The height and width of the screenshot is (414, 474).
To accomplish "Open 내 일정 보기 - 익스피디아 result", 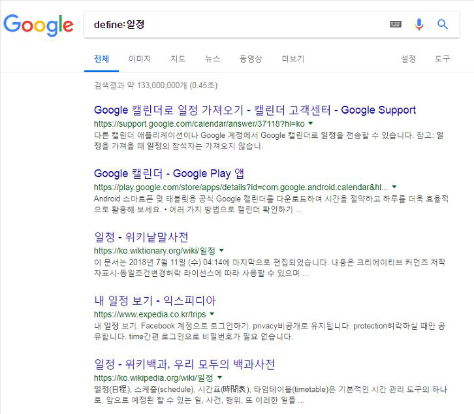I will 155,300.
